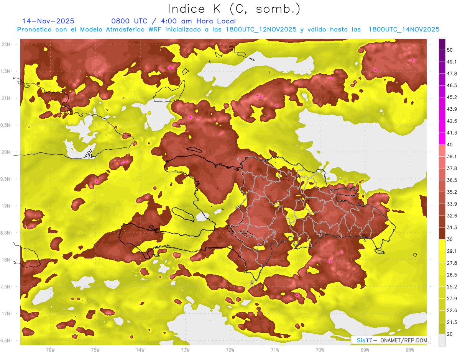Click the legend value "33.9"

(x=452, y=204)
